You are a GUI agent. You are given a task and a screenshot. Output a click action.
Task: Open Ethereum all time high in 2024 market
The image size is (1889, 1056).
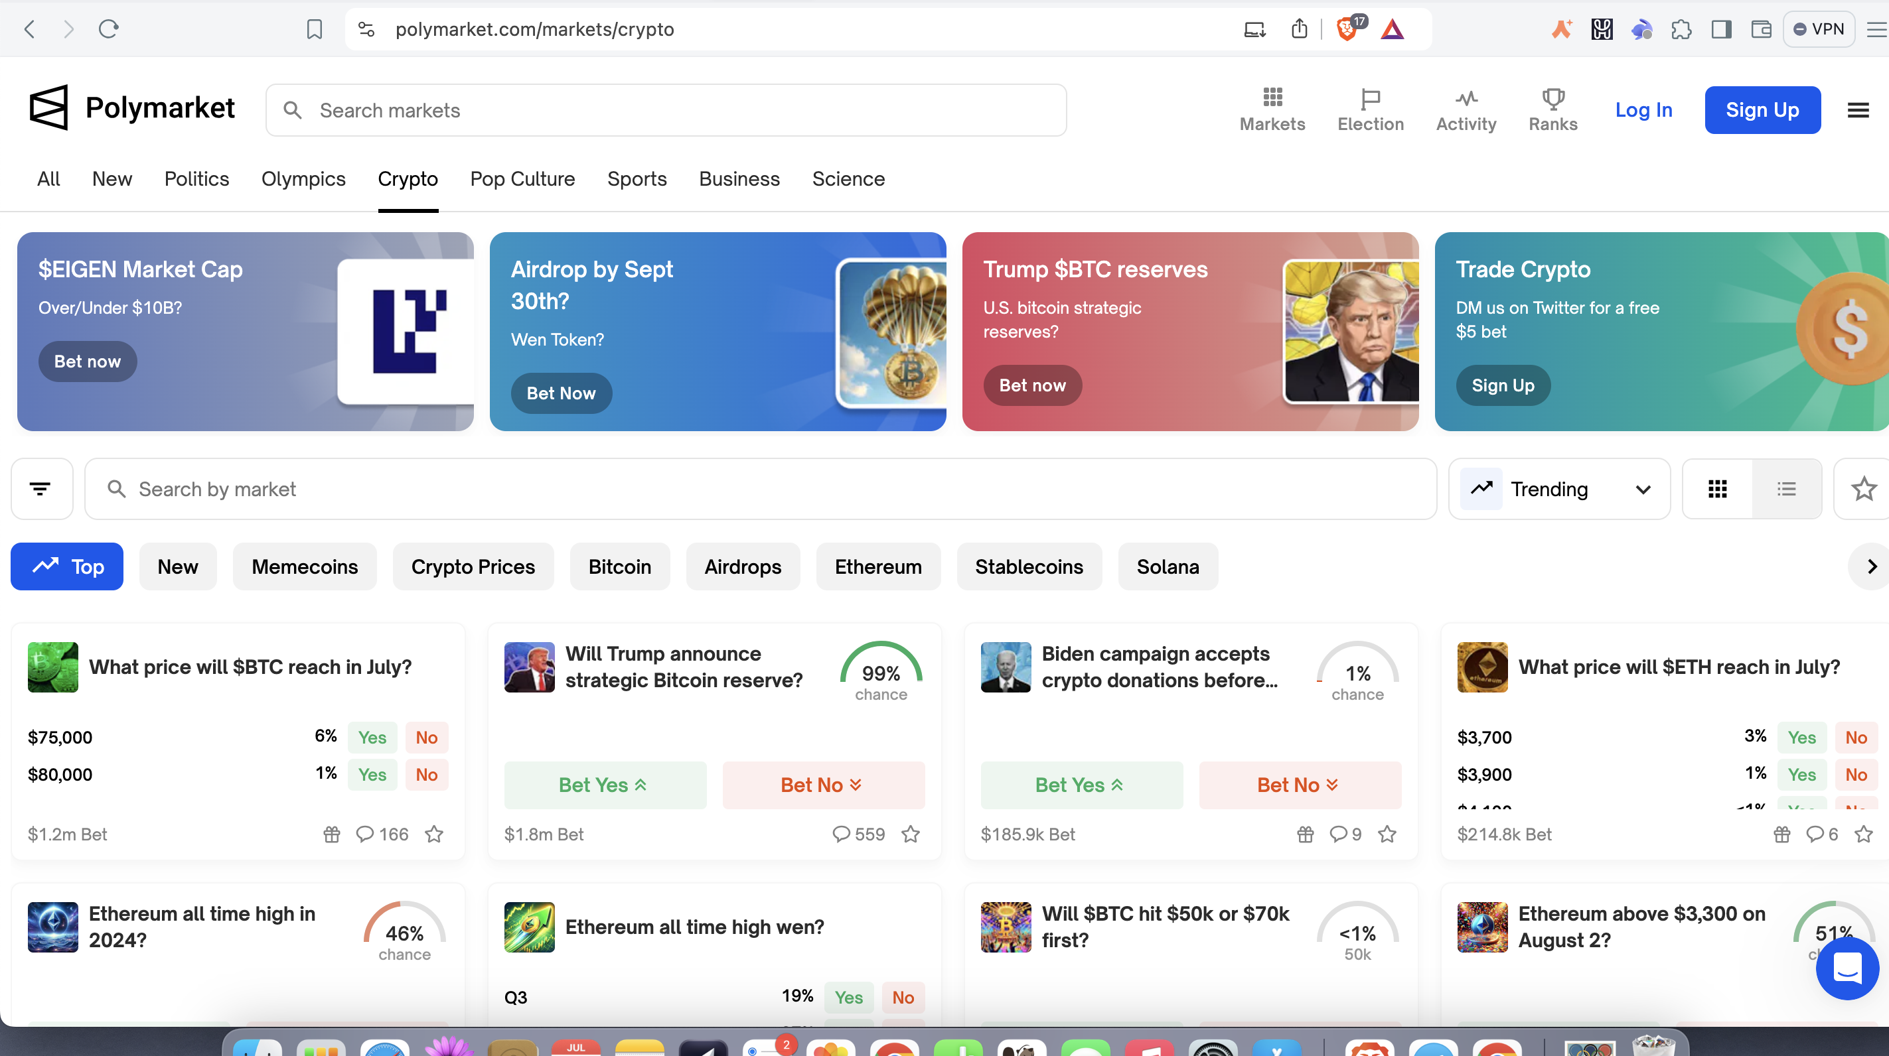(x=202, y=926)
